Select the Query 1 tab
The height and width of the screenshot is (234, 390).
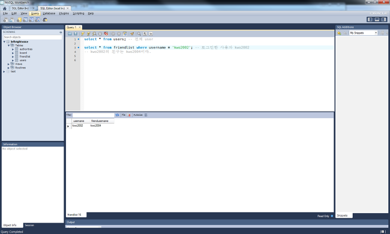(x=71, y=28)
